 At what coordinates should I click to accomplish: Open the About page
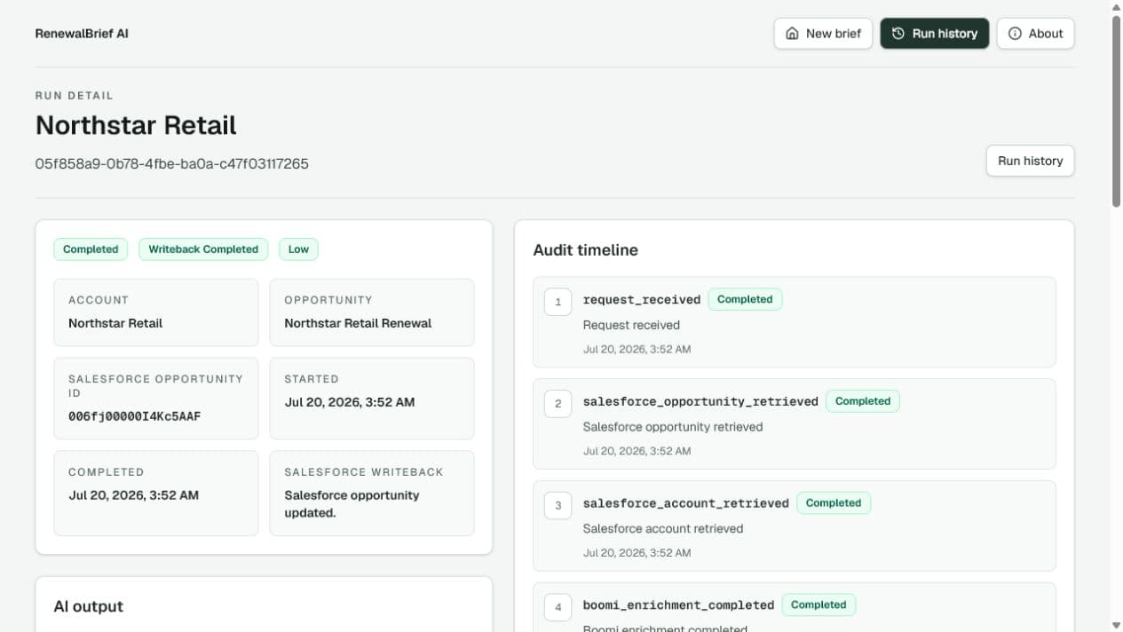(x=1035, y=34)
